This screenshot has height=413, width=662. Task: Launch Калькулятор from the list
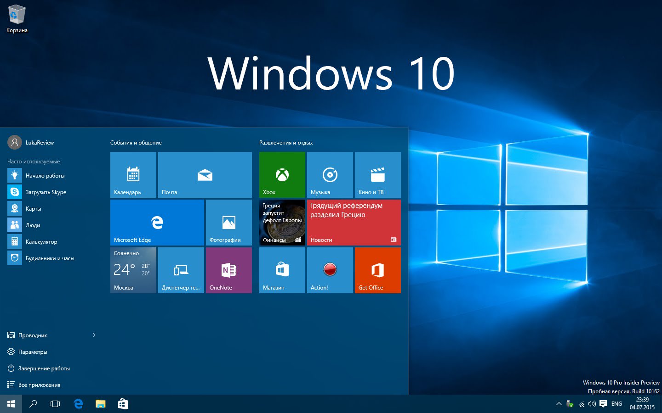pyautogui.click(x=51, y=241)
